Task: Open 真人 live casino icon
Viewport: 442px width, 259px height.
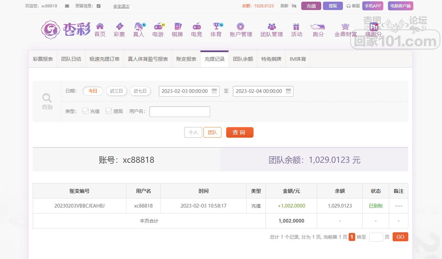Action: (x=138, y=26)
